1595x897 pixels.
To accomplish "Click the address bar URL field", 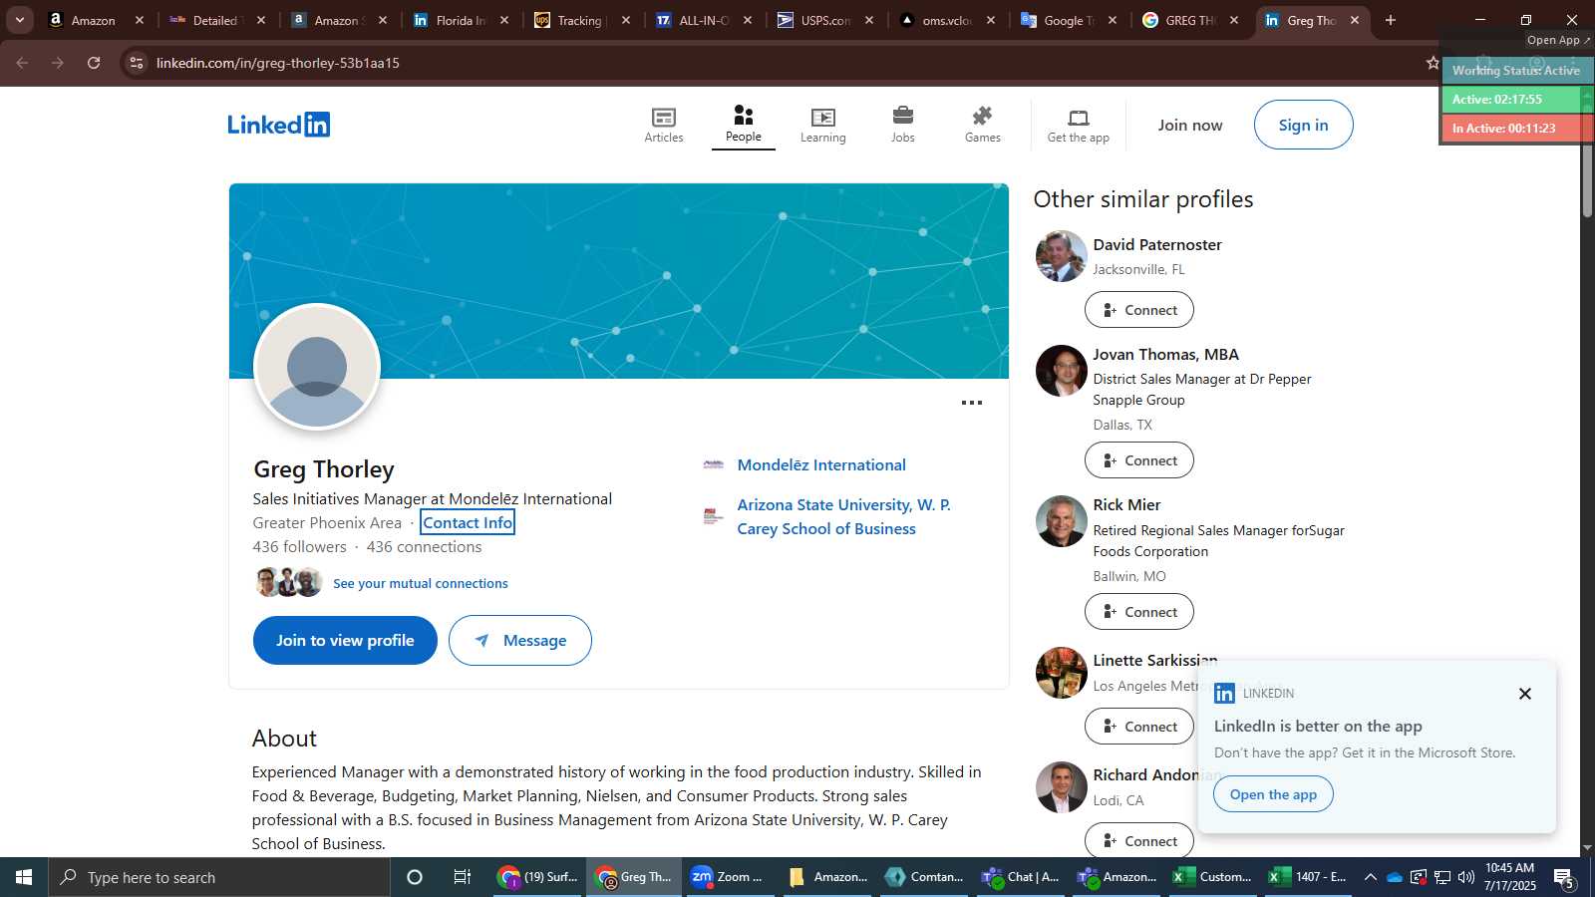I will [778, 63].
